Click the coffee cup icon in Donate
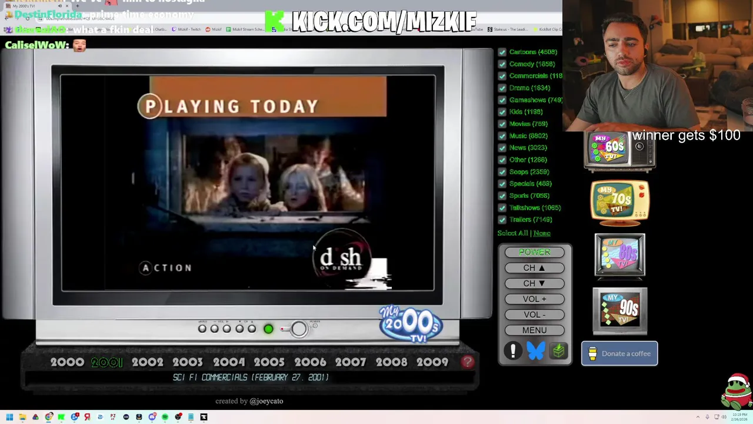This screenshot has height=424, width=753. [x=592, y=353]
